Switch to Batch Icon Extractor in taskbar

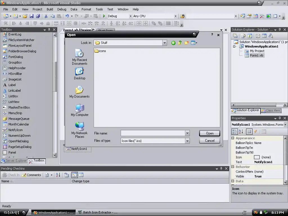point(98,213)
